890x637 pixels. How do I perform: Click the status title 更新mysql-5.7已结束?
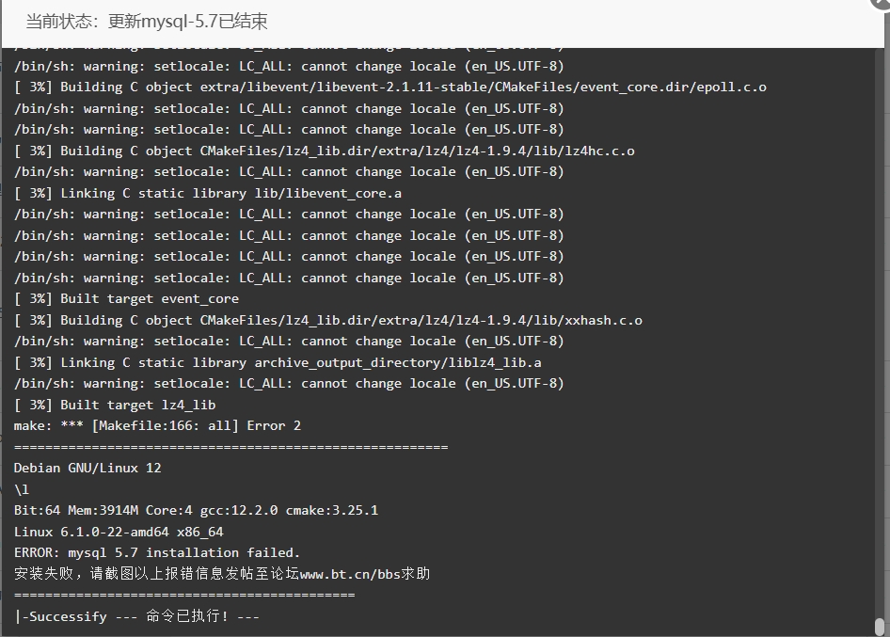[187, 22]
